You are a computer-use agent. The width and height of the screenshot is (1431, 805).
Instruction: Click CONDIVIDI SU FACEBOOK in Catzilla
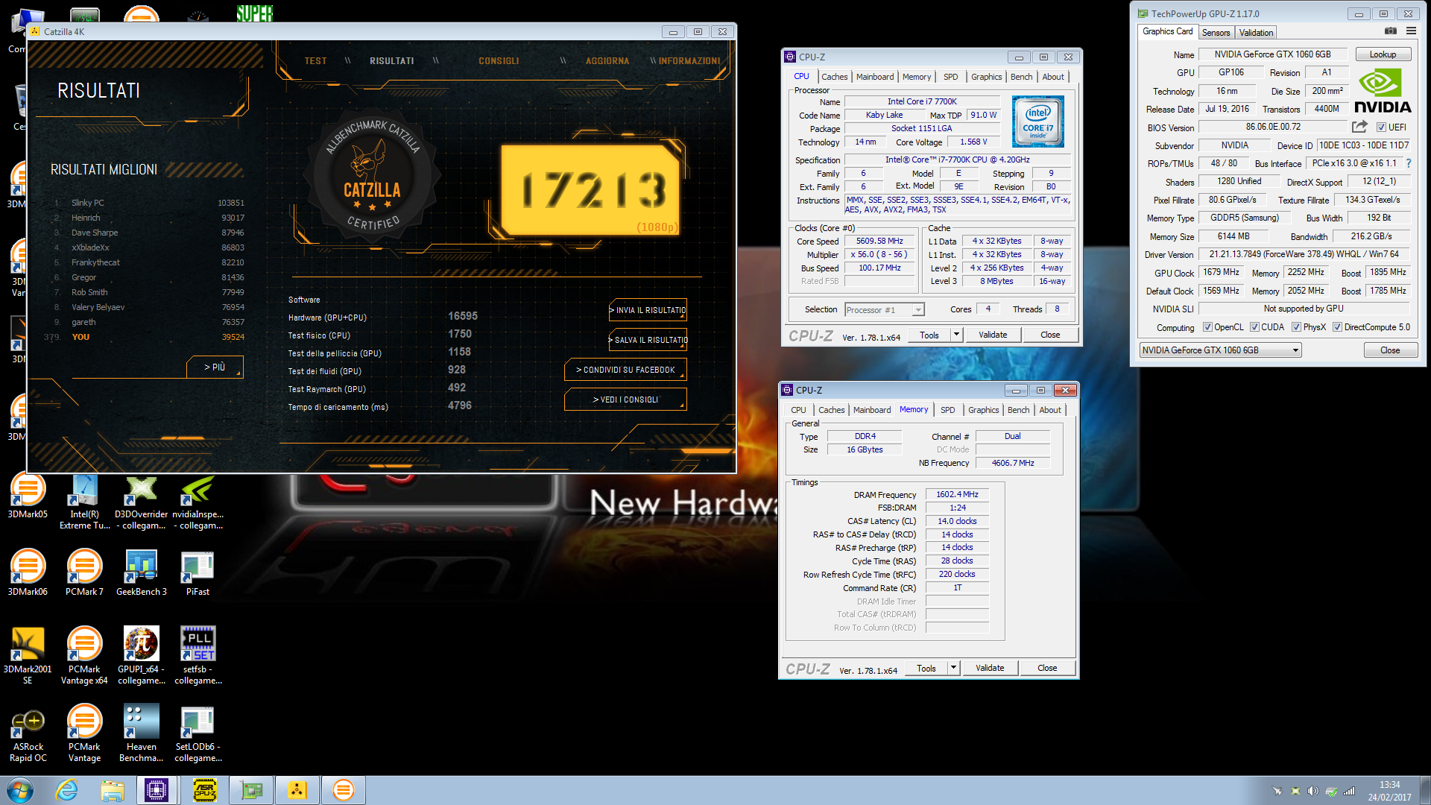click(625, 370)
